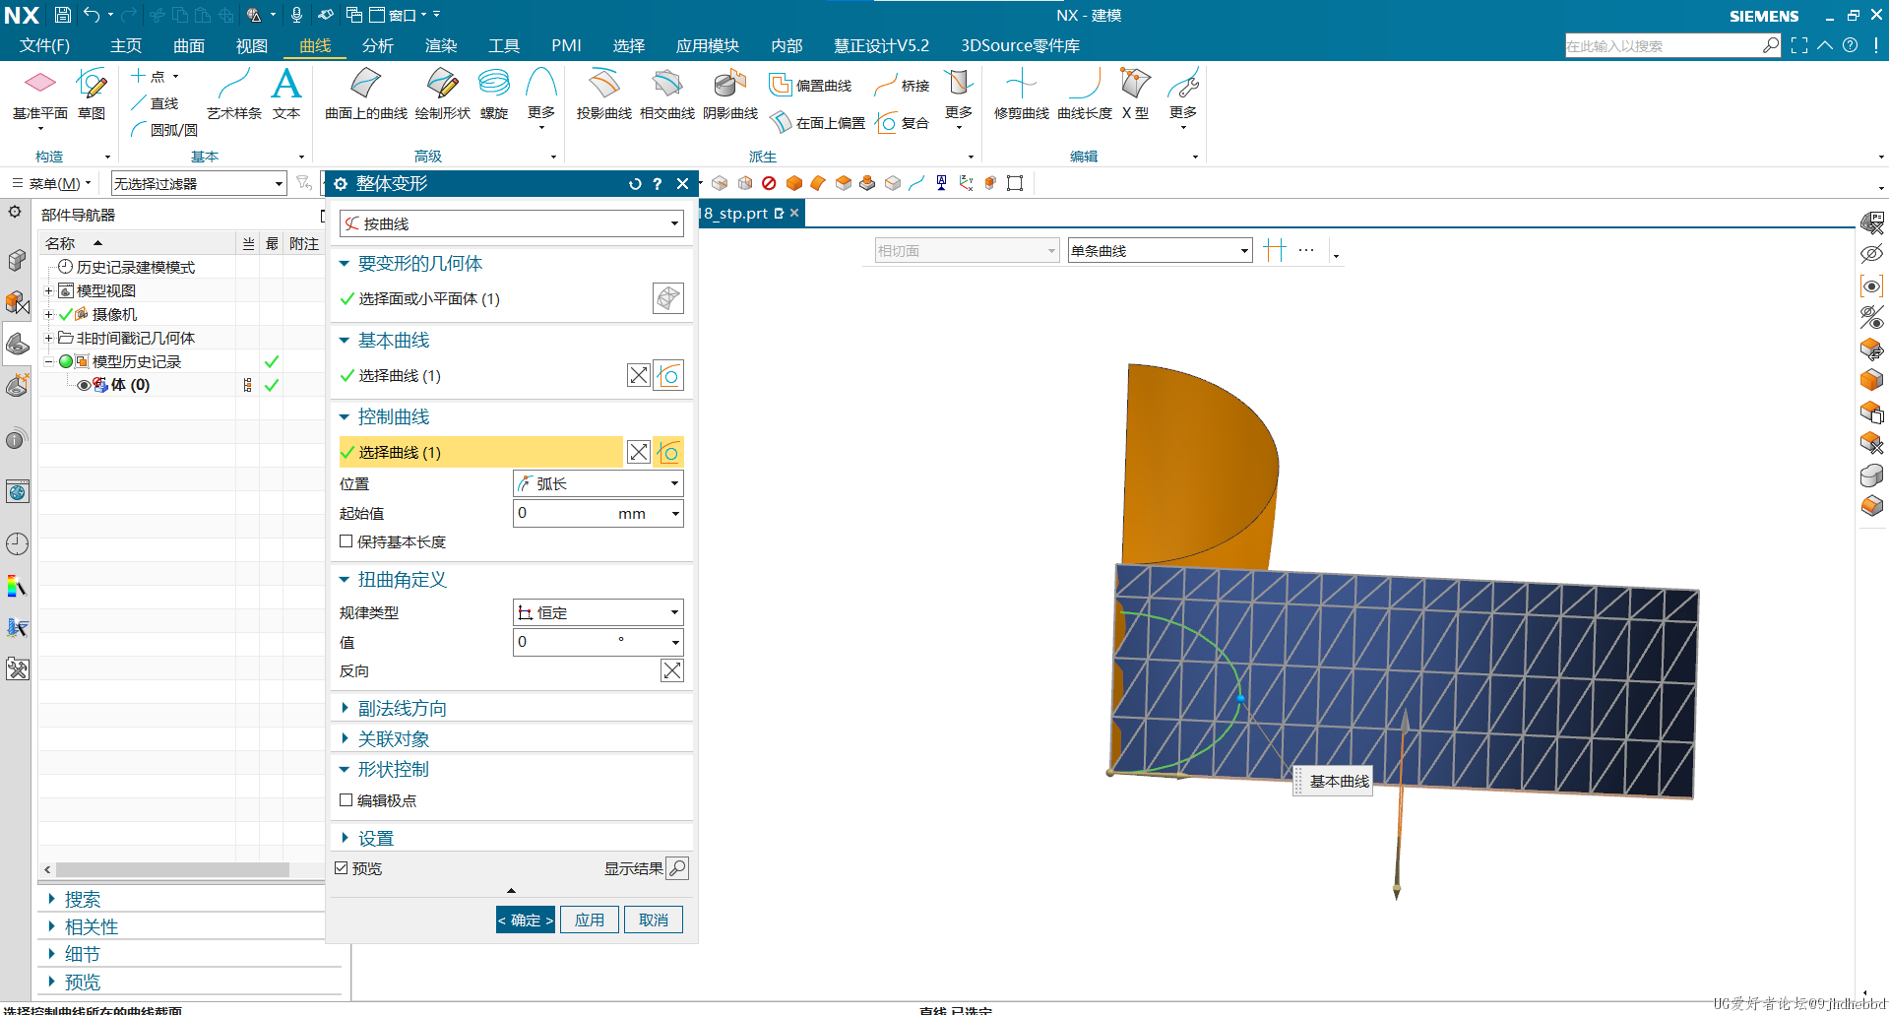This screenshot has width=1889, height=1015.
Task: Open the 单条曲线 curve rule dropdown
Action: 1161,251
